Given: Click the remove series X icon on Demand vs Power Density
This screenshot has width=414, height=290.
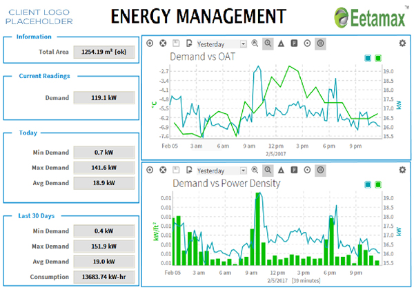Looking at the screenshot, I should tap(163, 170).
